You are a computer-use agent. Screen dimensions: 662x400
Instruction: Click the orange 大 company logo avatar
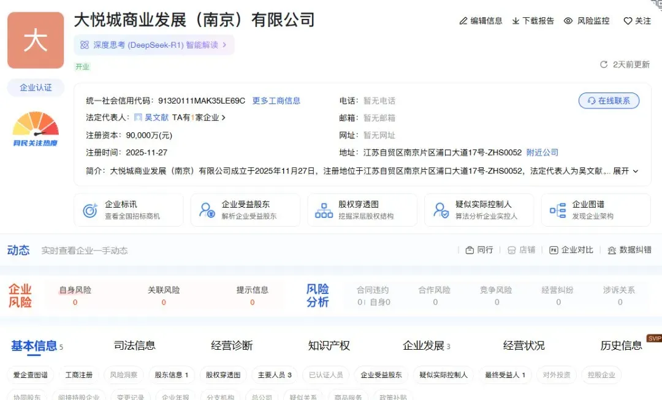coord(36,40)
